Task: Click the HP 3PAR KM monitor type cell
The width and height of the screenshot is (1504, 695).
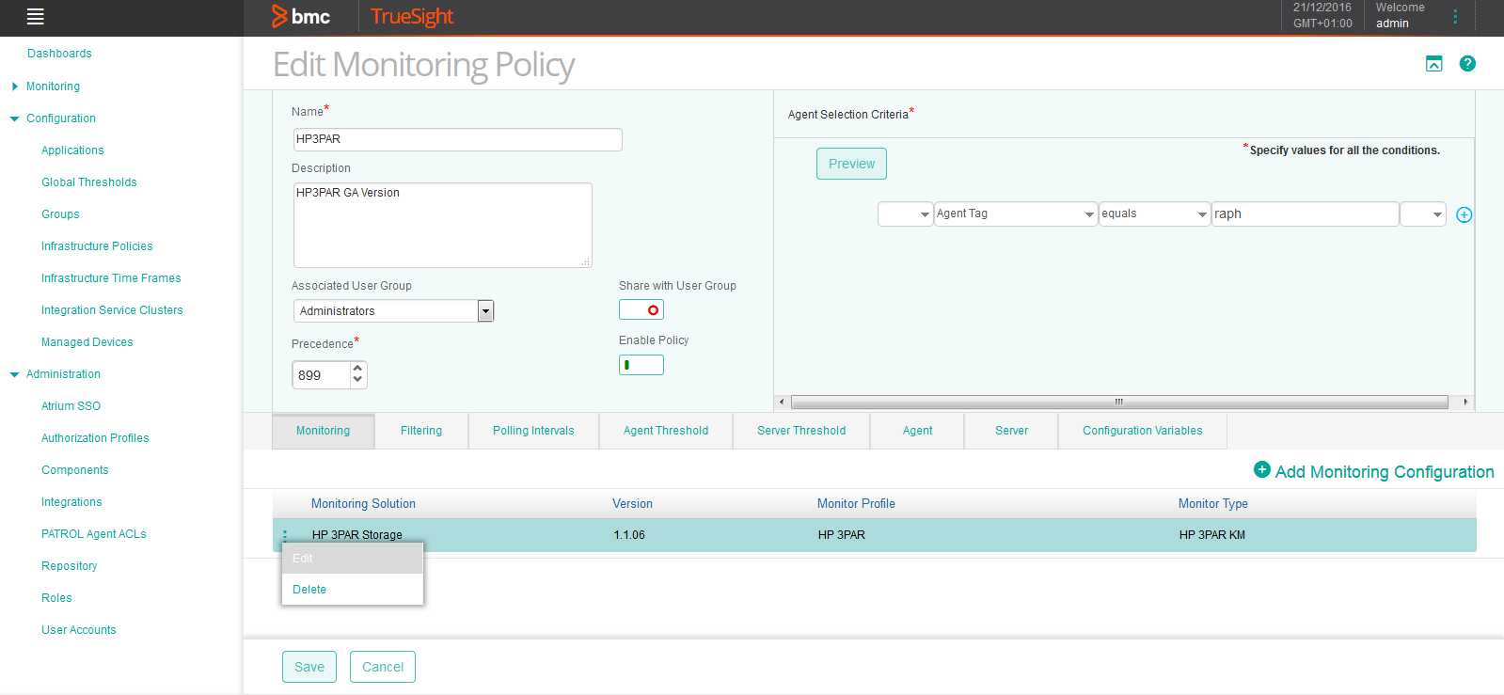Action: click(1211, 535)
